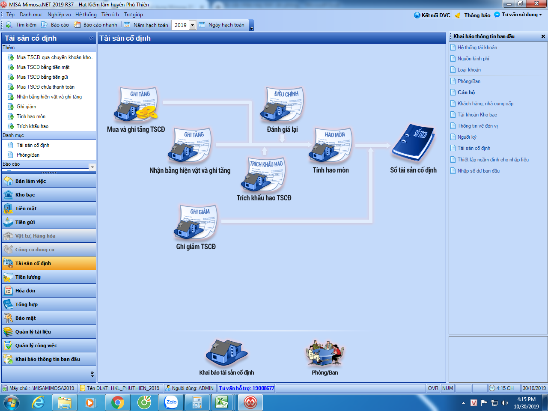Click the year 2019 input field
The image size is (548, 411).
click(x=180, y=25)
